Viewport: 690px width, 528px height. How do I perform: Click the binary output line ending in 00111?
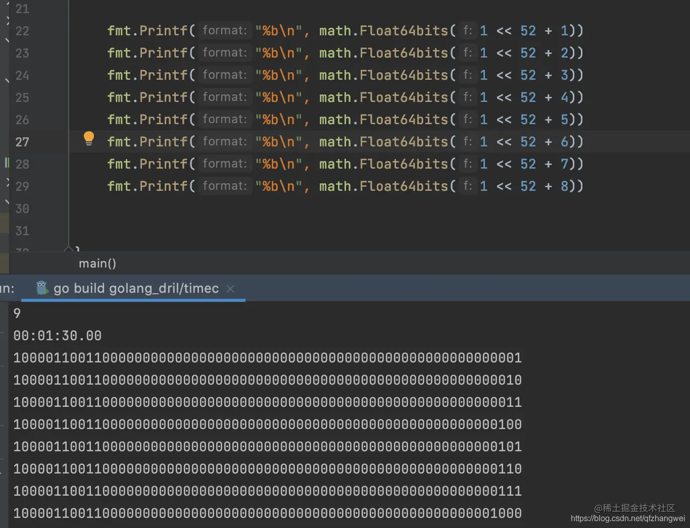click(x=267, y=491)
